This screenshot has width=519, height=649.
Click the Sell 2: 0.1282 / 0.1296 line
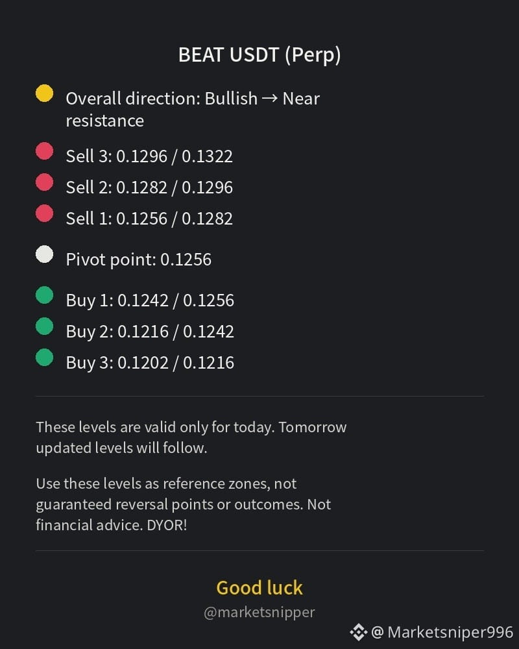(x=149, y=188)
